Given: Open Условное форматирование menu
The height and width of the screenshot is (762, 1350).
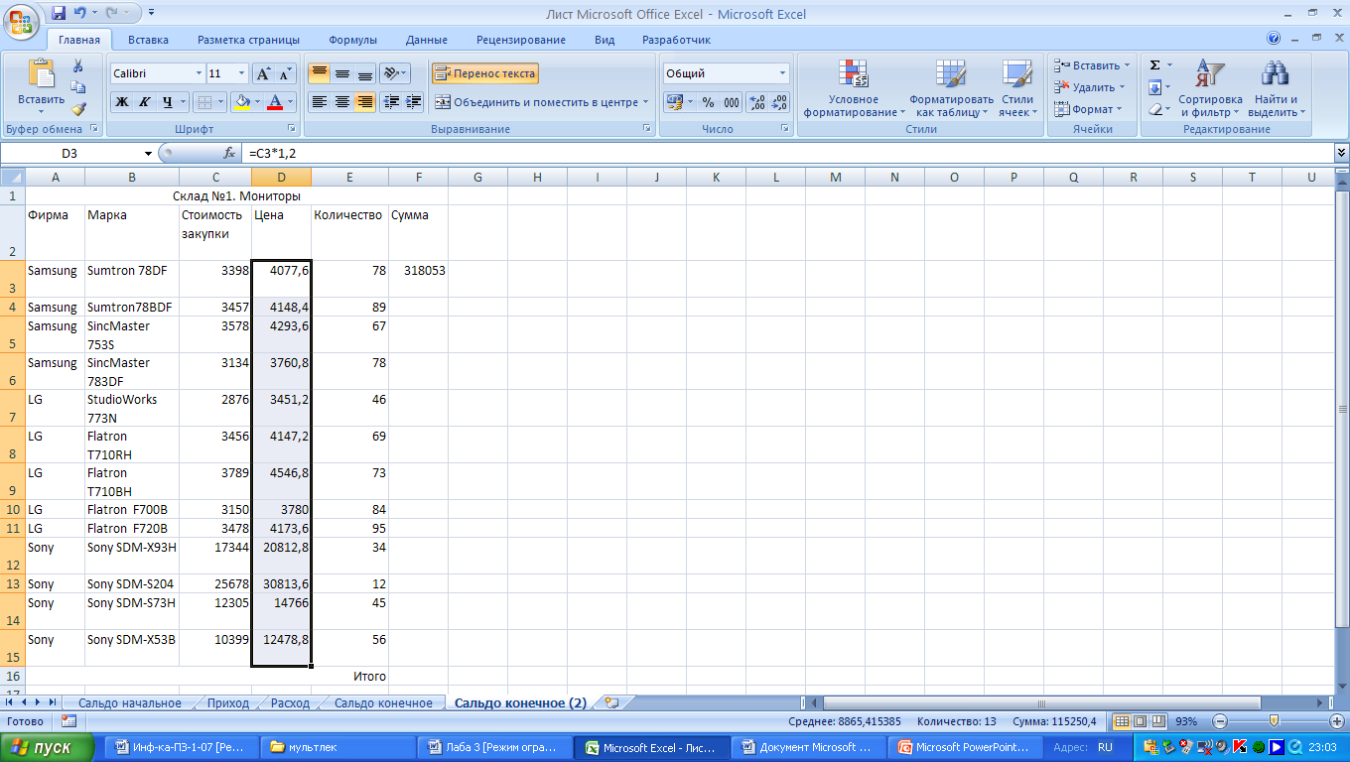Looking at the screenshot, I should [x=854, y=88].
